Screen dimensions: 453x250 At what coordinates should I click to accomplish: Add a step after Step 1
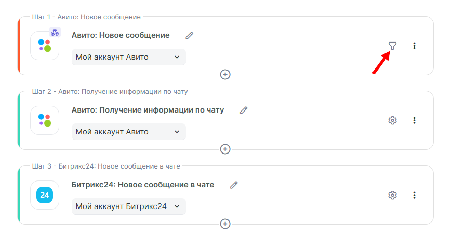pos(225,74)
